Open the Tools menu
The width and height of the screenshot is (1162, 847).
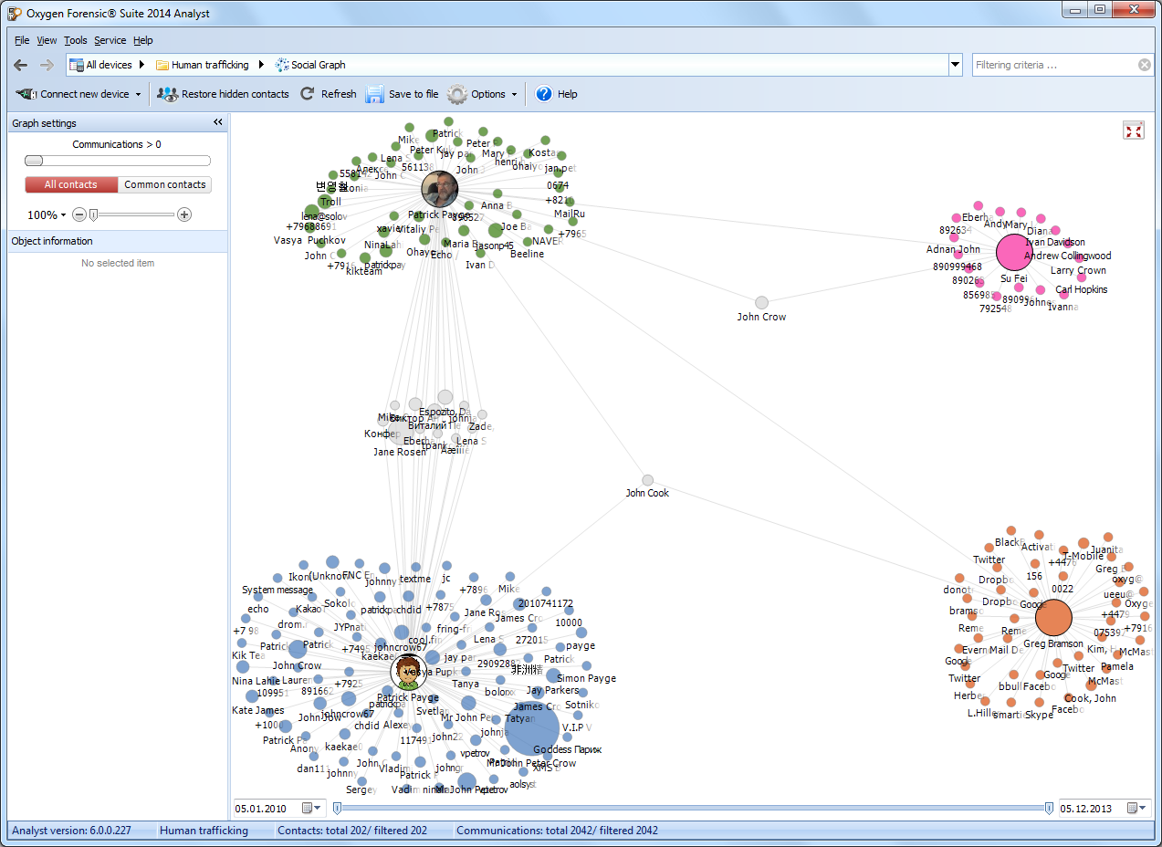(76, 40)
